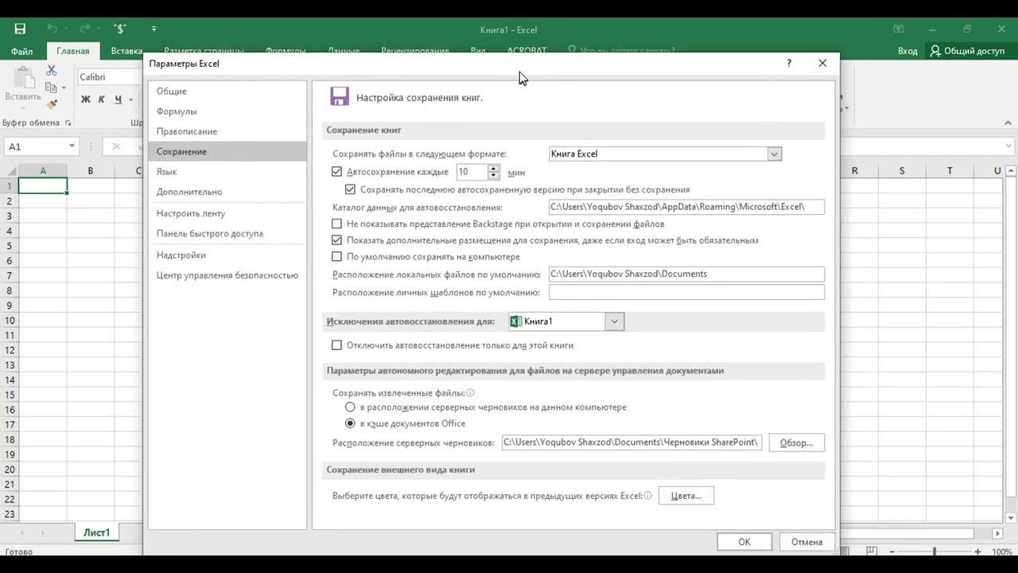Open the Общие options category
This screenshot has height=573, width=1018.
tap(227, 92)
